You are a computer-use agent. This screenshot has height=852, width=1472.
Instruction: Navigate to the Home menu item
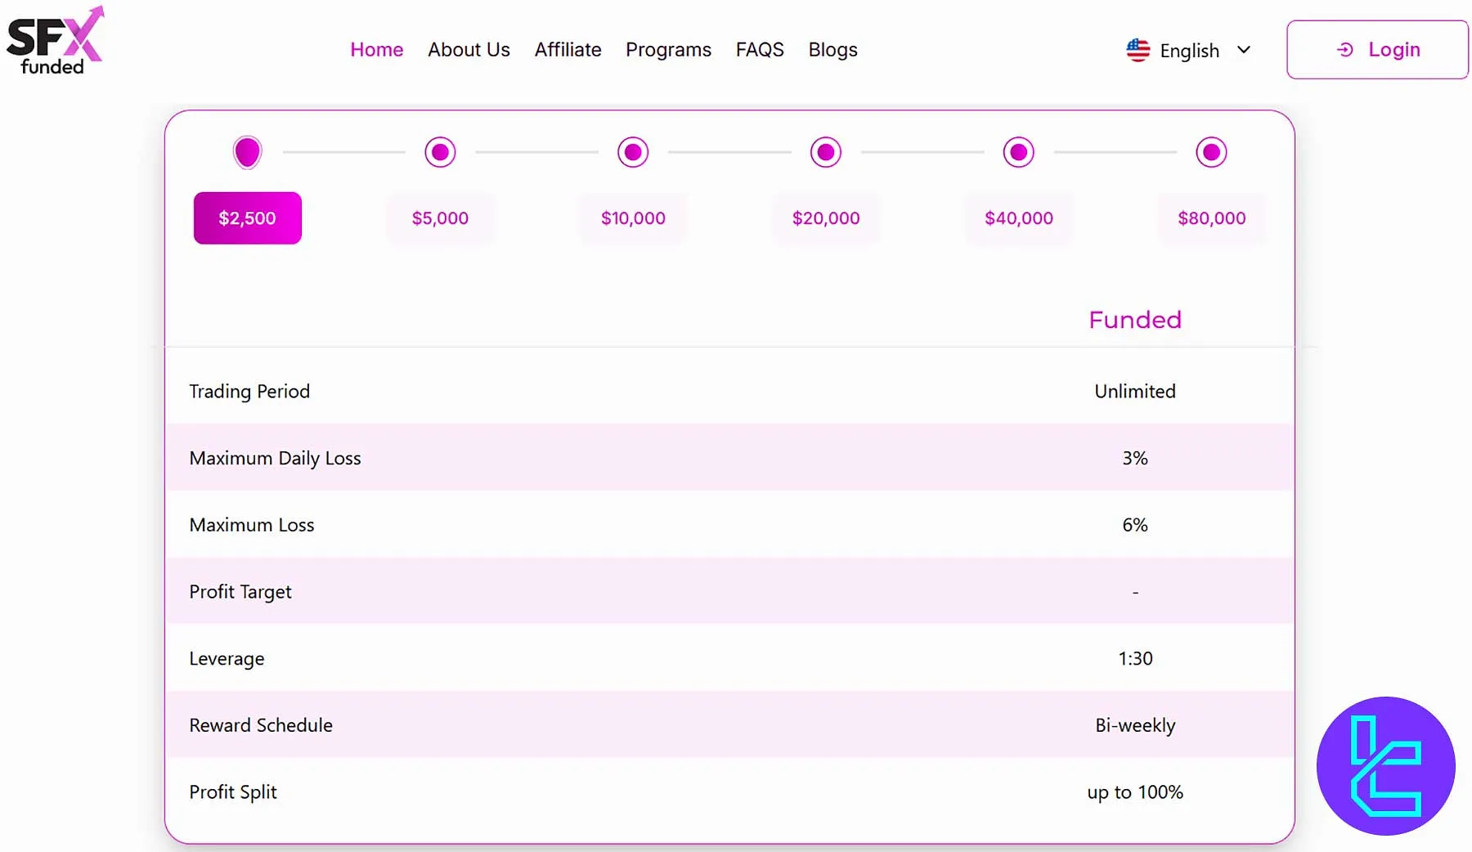(376, 50)
